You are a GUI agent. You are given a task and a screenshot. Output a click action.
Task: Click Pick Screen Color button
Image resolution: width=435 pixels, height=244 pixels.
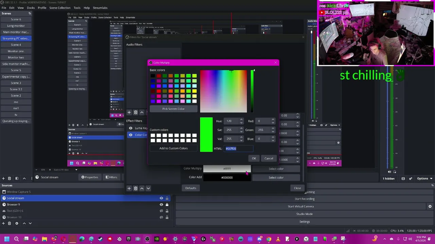(x=173, y=109)
